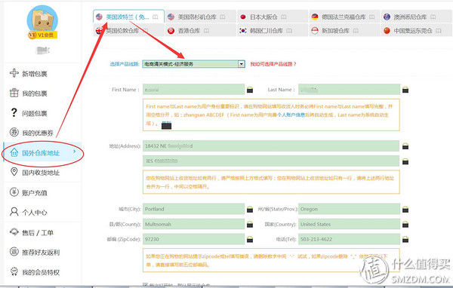Switch to 德国法兰克福仓库 tab
Image resolution: width=453 pixels, height=288 pixels.
point(345,17)
